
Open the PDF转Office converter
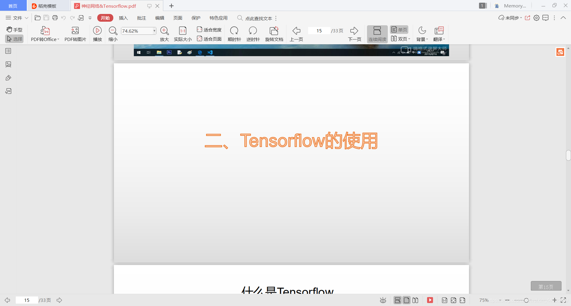pos(45,34)
